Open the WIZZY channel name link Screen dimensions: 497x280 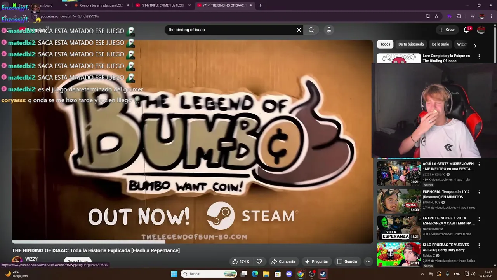pos(31,259)
